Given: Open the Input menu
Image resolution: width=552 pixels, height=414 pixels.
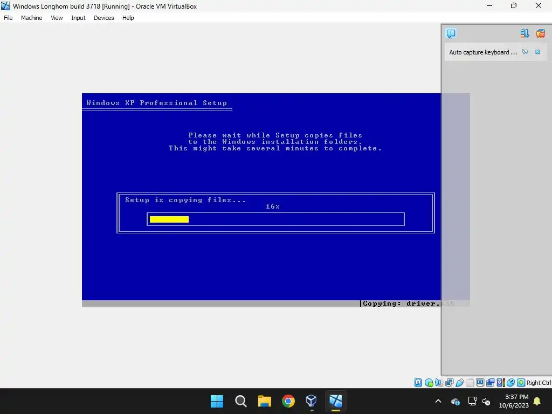Looking at the screenshot, I should [78, 18].
